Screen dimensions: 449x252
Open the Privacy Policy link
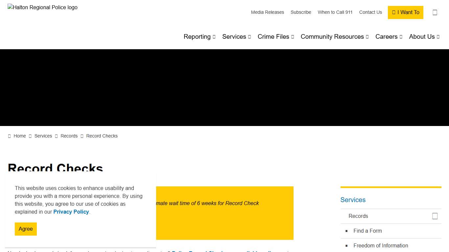[71, 212]
